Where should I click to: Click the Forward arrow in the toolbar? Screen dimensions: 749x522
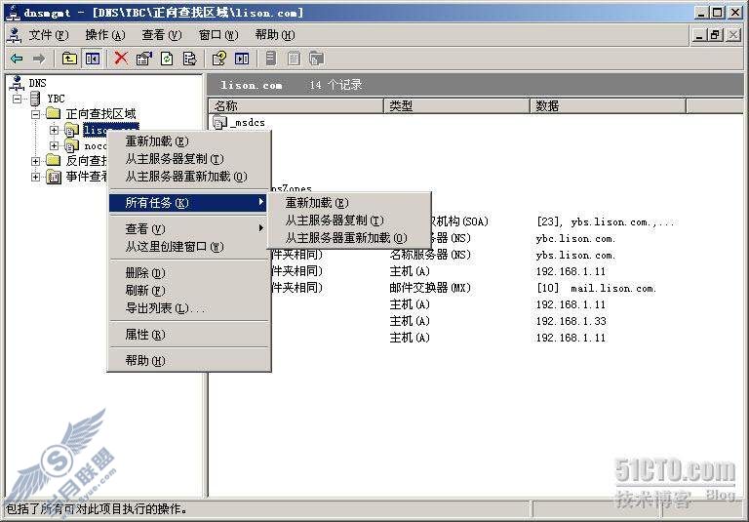click(39, 59)
